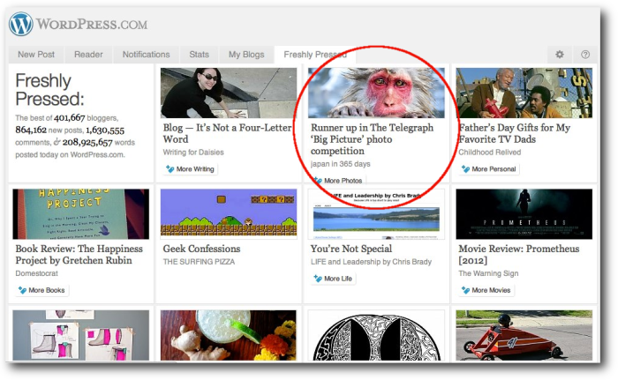Open the New Post tab
The height and width of the screenshot is (380, 618).
pyautogui.click(x=38, y=55)
